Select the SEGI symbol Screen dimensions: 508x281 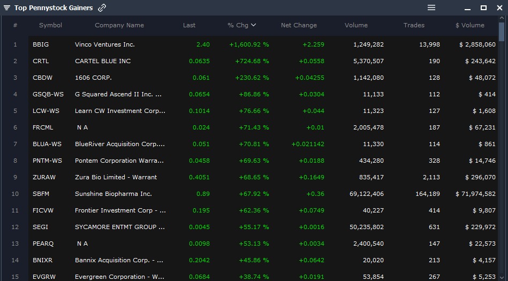pyautogui.click(x=40, y=227)
